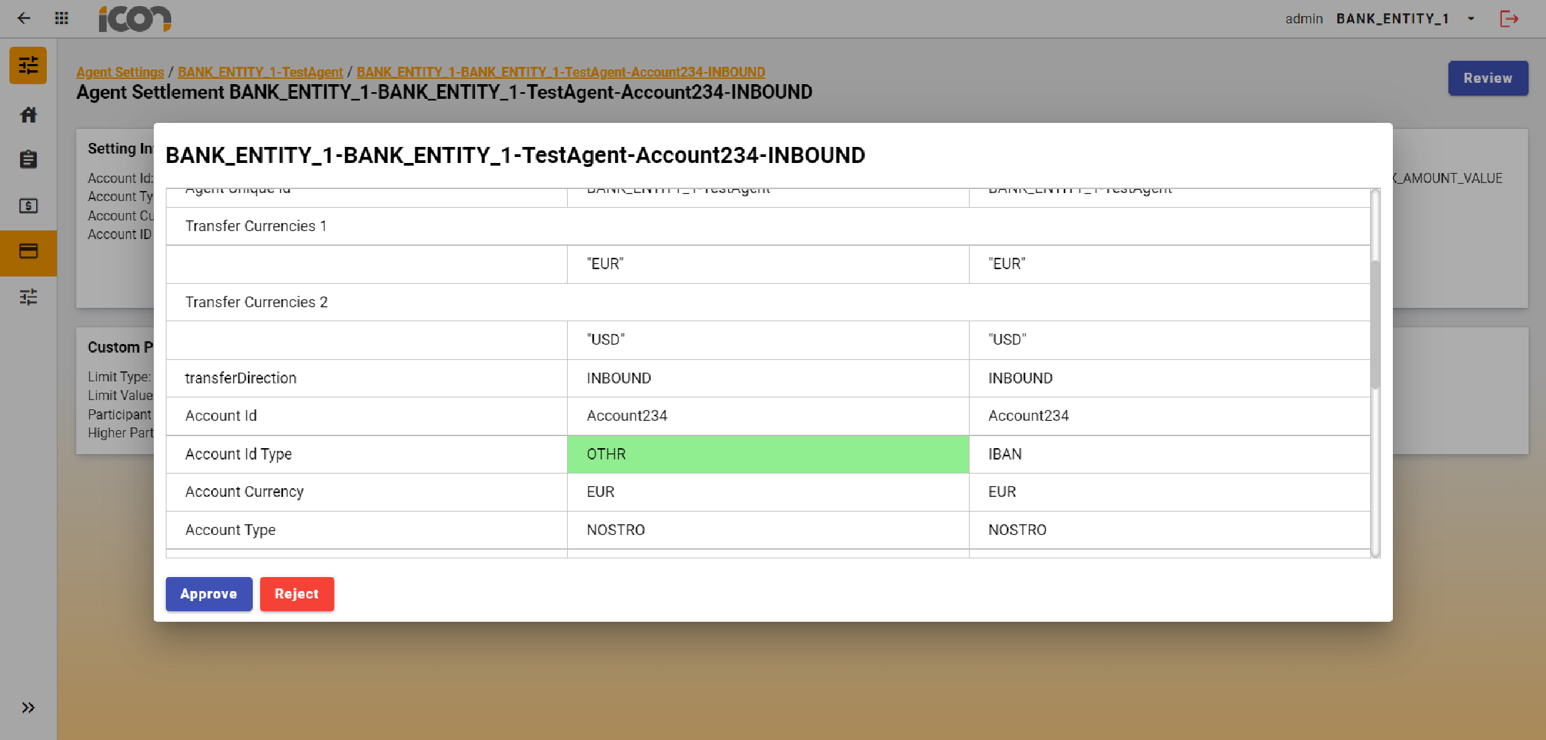The image size is (1546, 740).
Task: Approve the agent settlement change
Action: point(209,594)
